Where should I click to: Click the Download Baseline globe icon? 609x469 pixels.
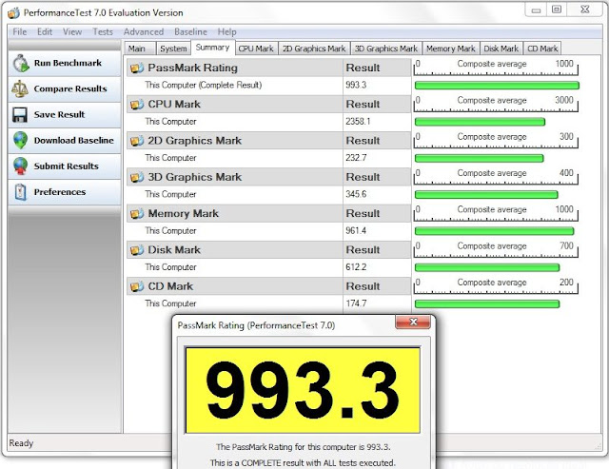pos(20,141)
